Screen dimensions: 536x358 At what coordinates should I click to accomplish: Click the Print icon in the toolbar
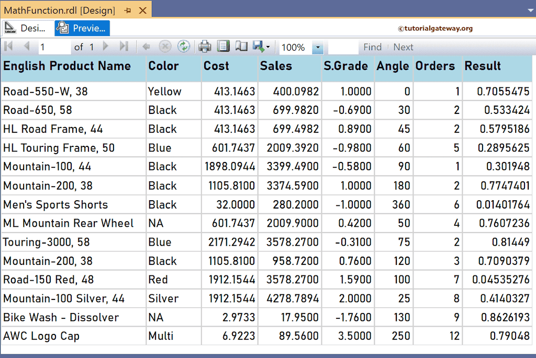pyautogui.click(x=204, y=47)
